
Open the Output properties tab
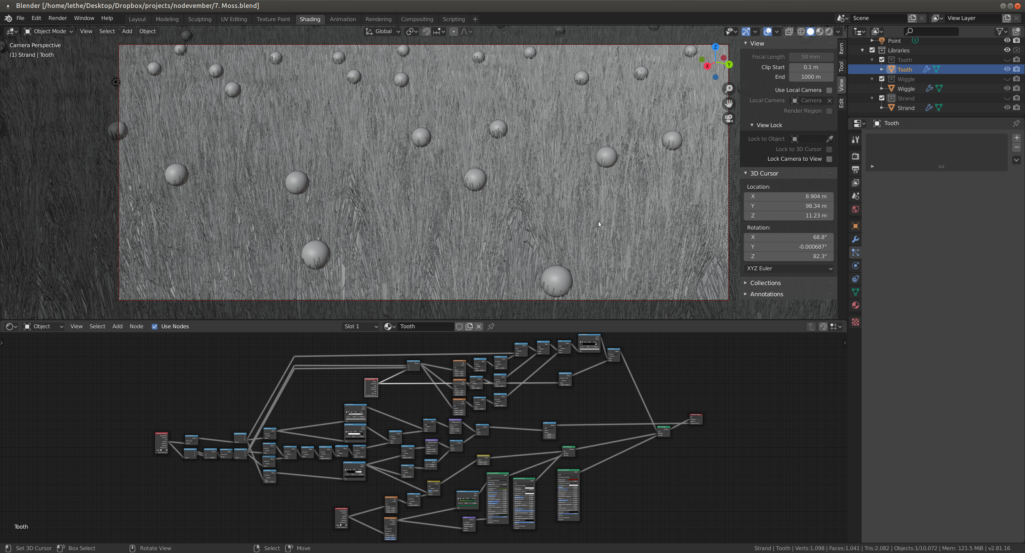click(856, 170)
